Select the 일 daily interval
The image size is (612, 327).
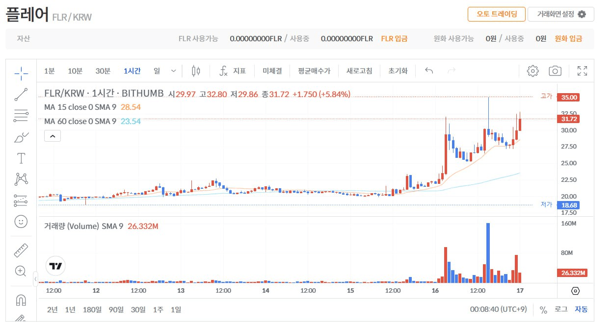[157, 71]
